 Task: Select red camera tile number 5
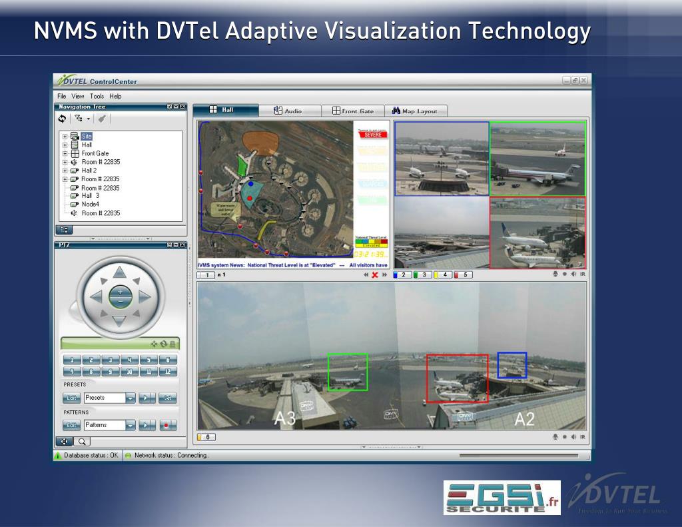[464, 274]
